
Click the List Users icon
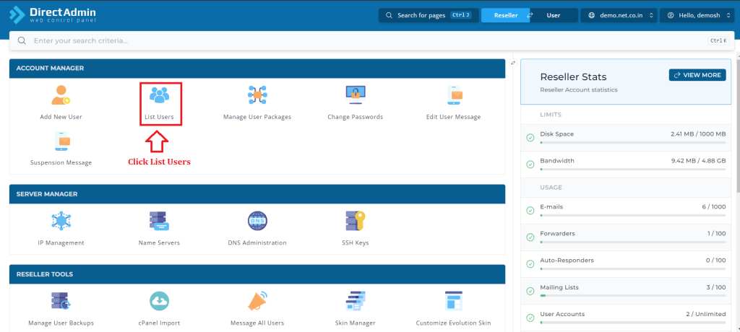click(x=159, y=95)
